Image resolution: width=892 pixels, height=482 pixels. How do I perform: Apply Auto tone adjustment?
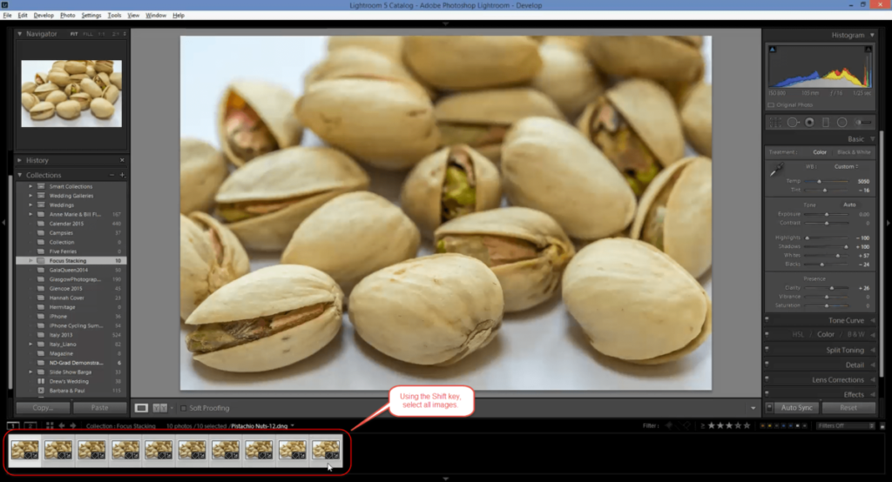point(849,204)
